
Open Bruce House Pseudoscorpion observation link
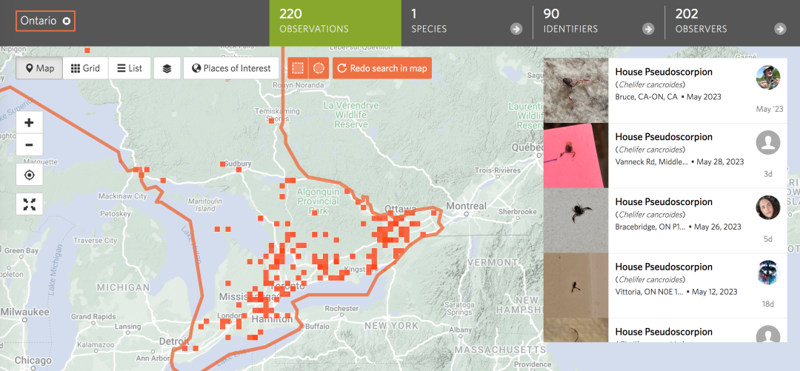point(664,72)
